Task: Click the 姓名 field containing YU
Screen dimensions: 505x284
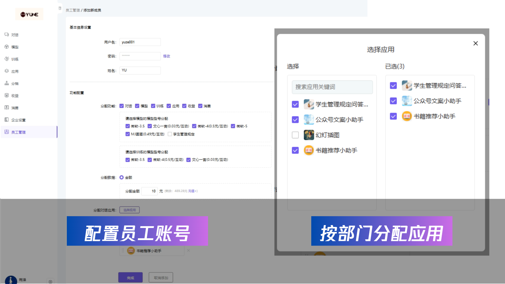Action: pyautogui.click(x=140, y=70)
